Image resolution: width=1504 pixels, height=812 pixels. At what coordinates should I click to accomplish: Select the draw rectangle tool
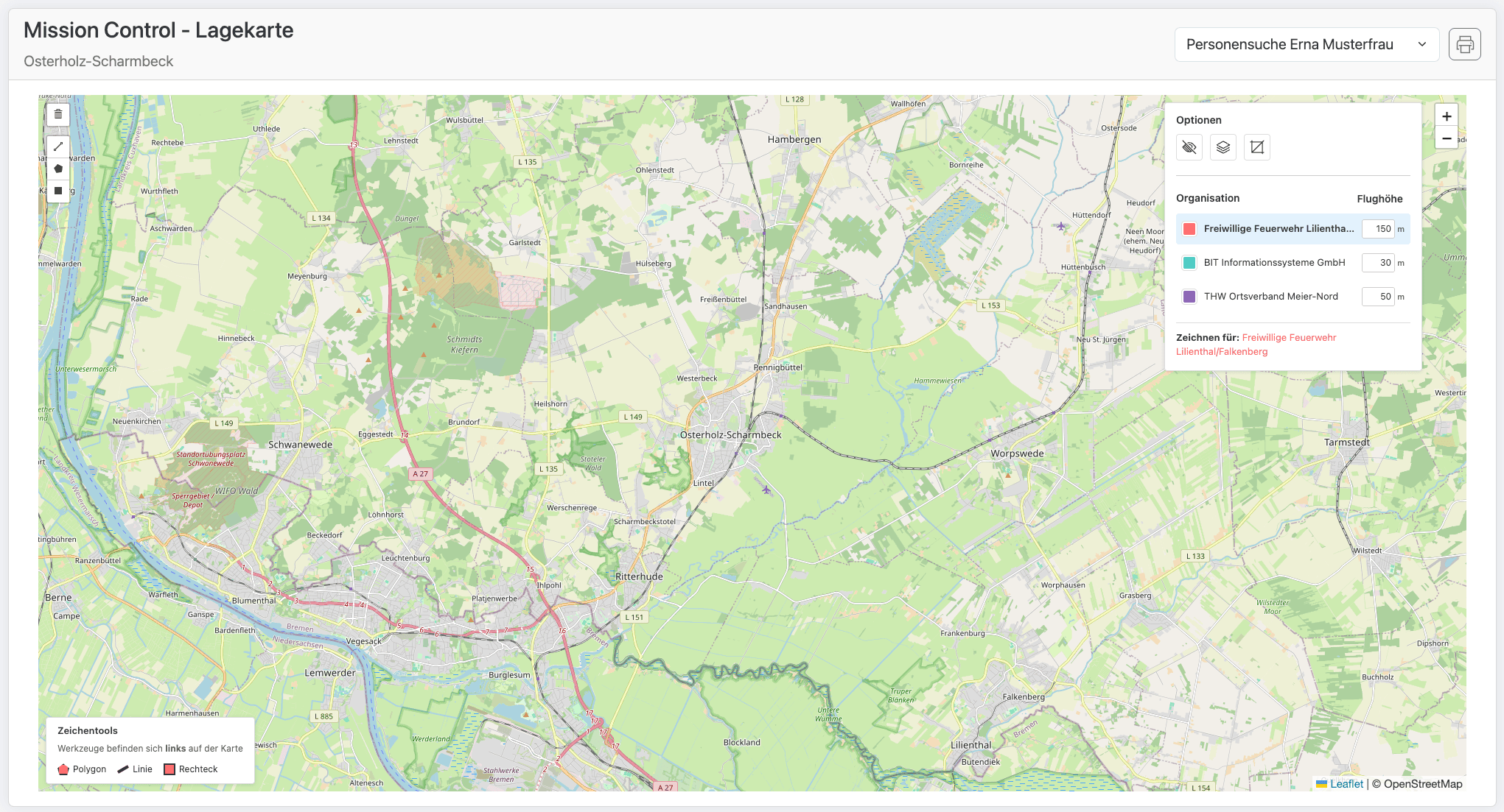[58, 191]
